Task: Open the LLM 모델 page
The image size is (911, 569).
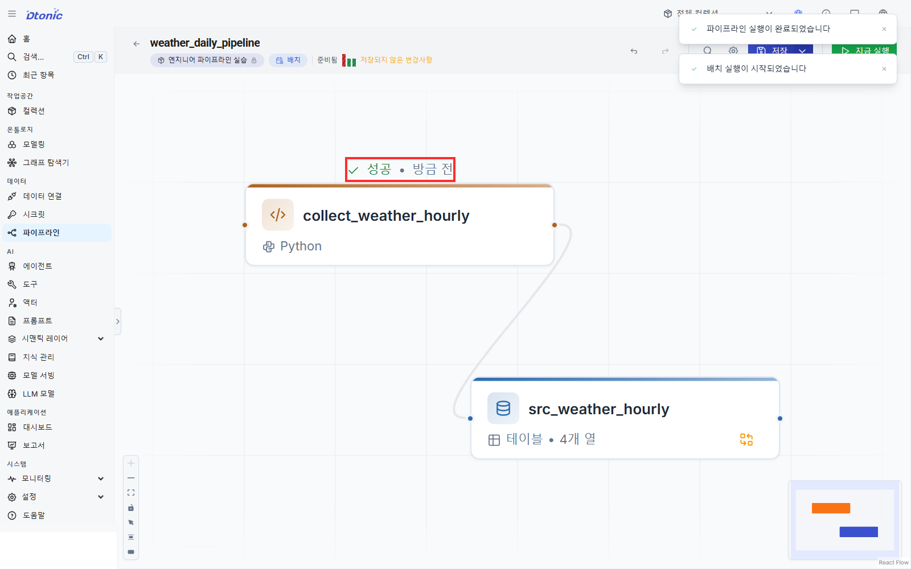Action: point(57,394)
